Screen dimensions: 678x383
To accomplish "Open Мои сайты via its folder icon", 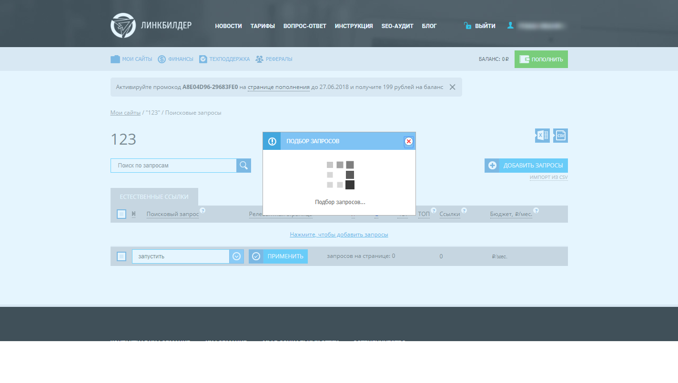I will [115, 59].
